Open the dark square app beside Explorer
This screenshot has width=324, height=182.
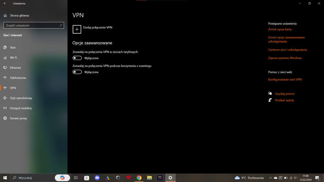[x=160, y=178]
